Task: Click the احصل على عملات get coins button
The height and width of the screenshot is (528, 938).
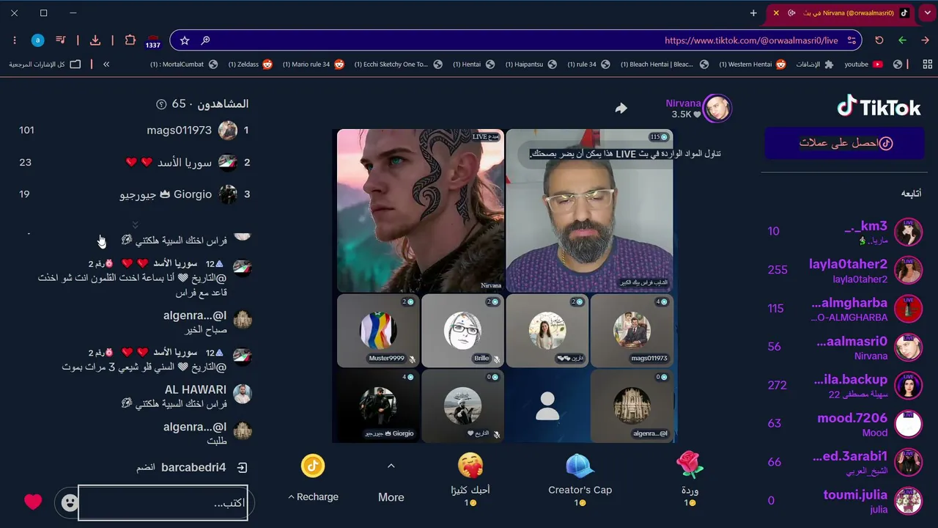Action: (x=844, y=143)
